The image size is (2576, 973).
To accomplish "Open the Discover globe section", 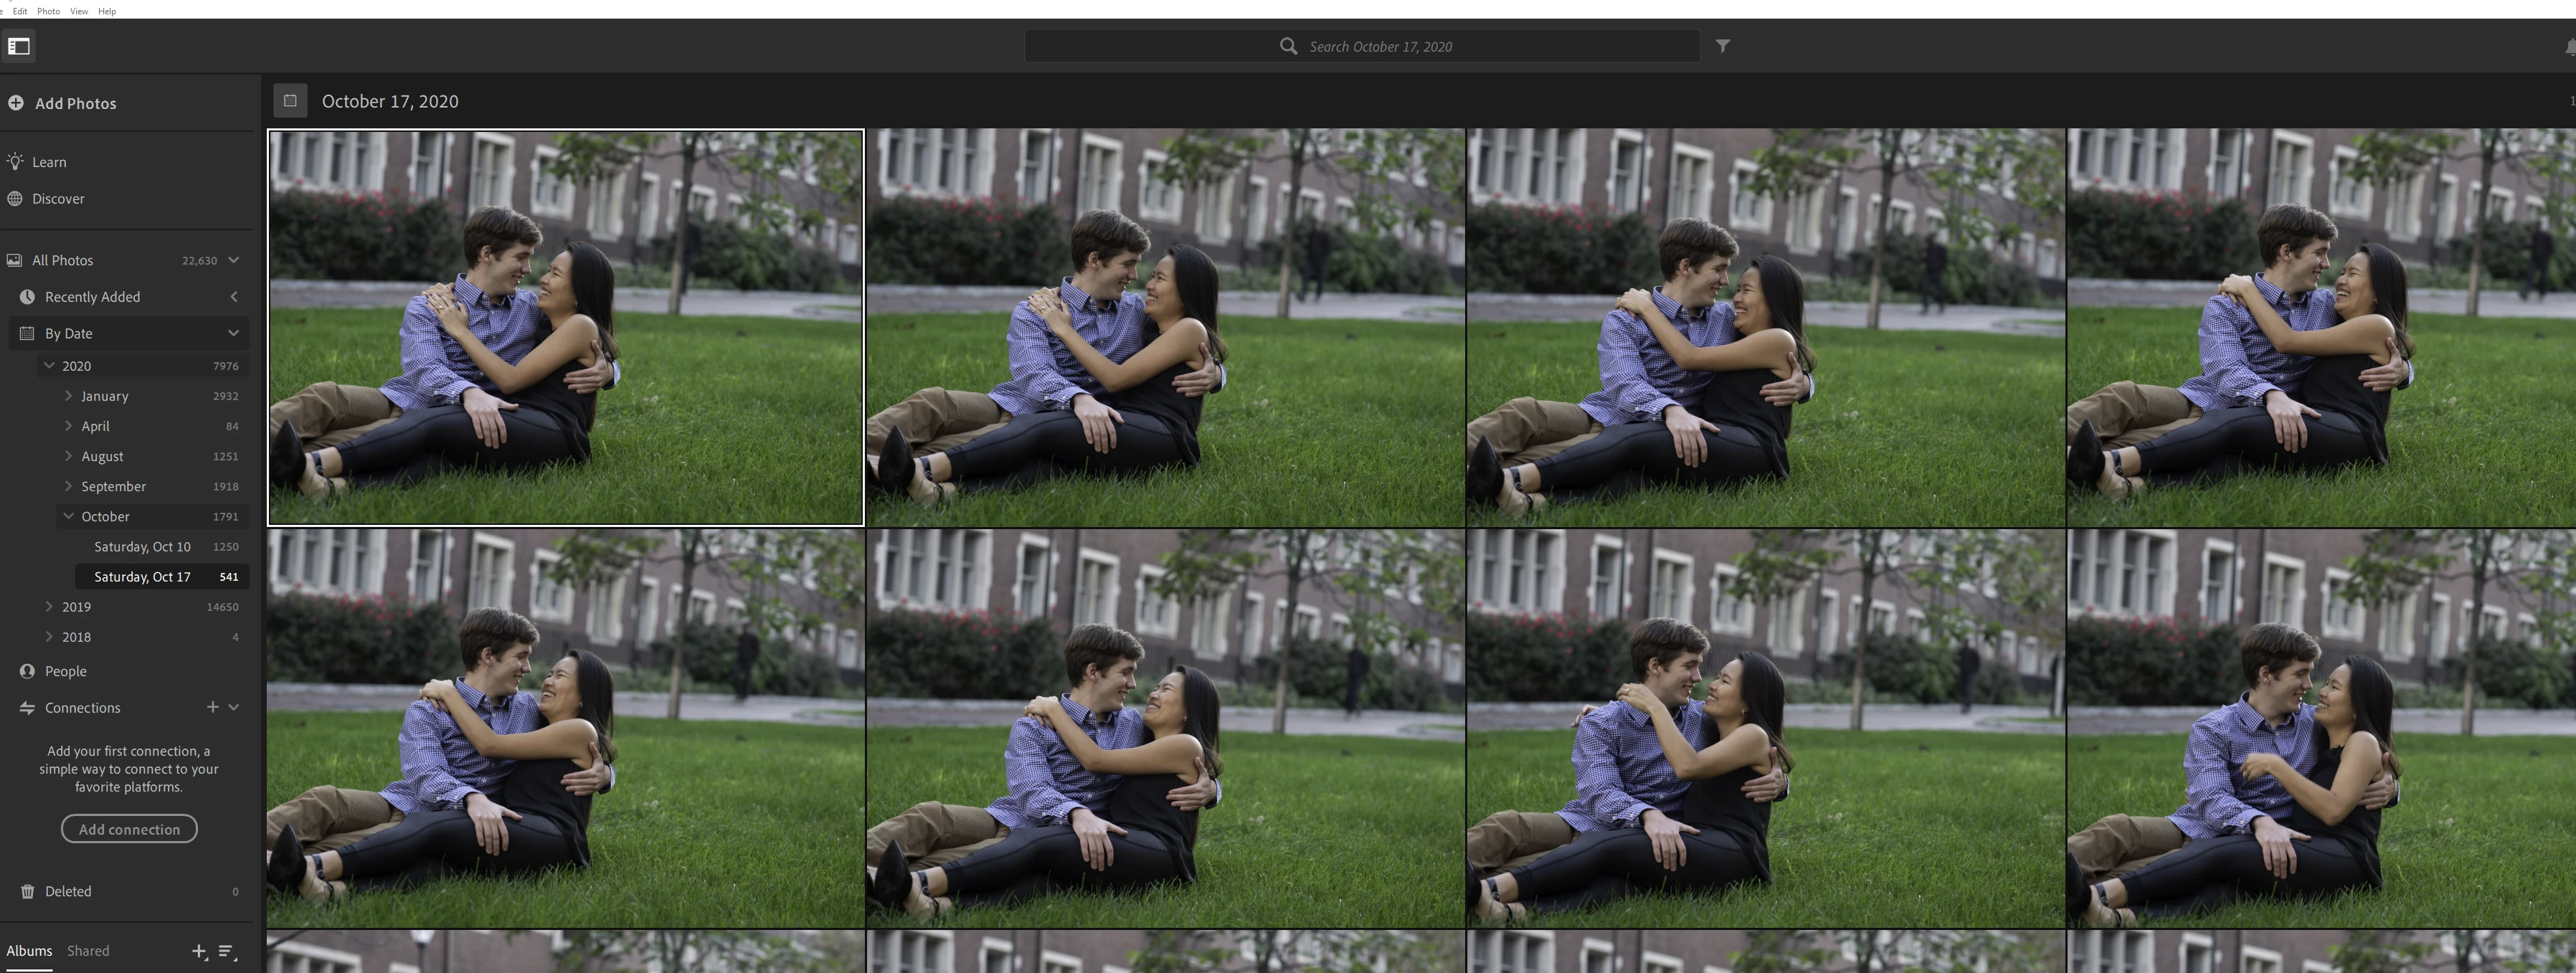I will (57, 199).
